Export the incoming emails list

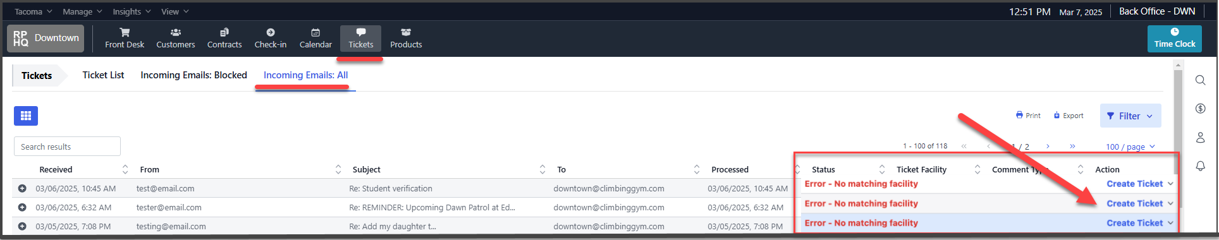[1068, 116]
